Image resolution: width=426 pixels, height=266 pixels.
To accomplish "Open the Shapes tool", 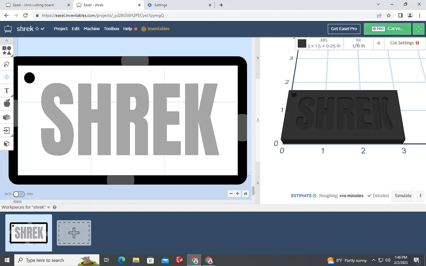I will (x=6, y=50).
